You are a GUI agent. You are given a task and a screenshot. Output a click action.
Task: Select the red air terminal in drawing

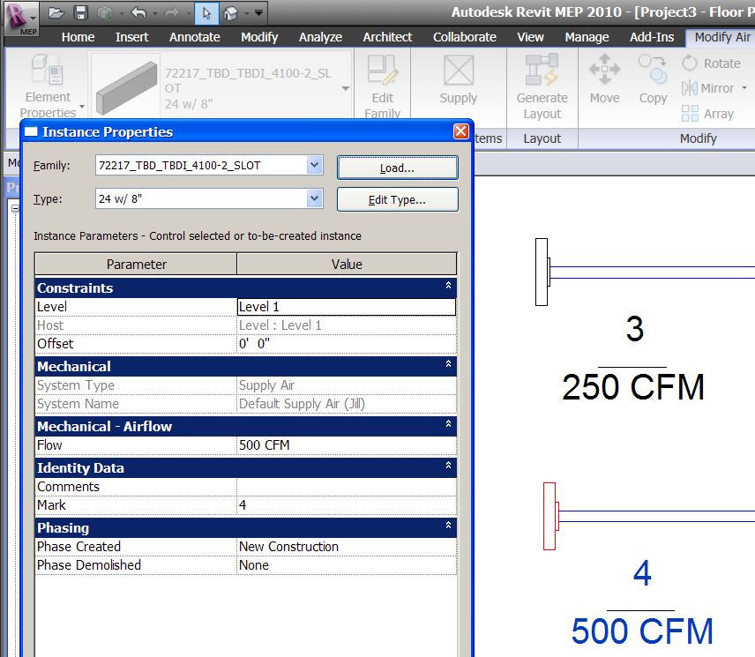pyautogui.click(x=549, y=517)
